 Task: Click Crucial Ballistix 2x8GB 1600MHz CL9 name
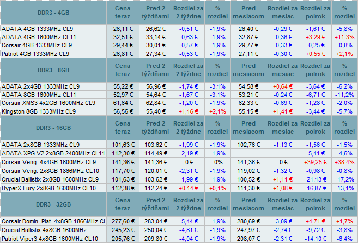coord(50,179)
